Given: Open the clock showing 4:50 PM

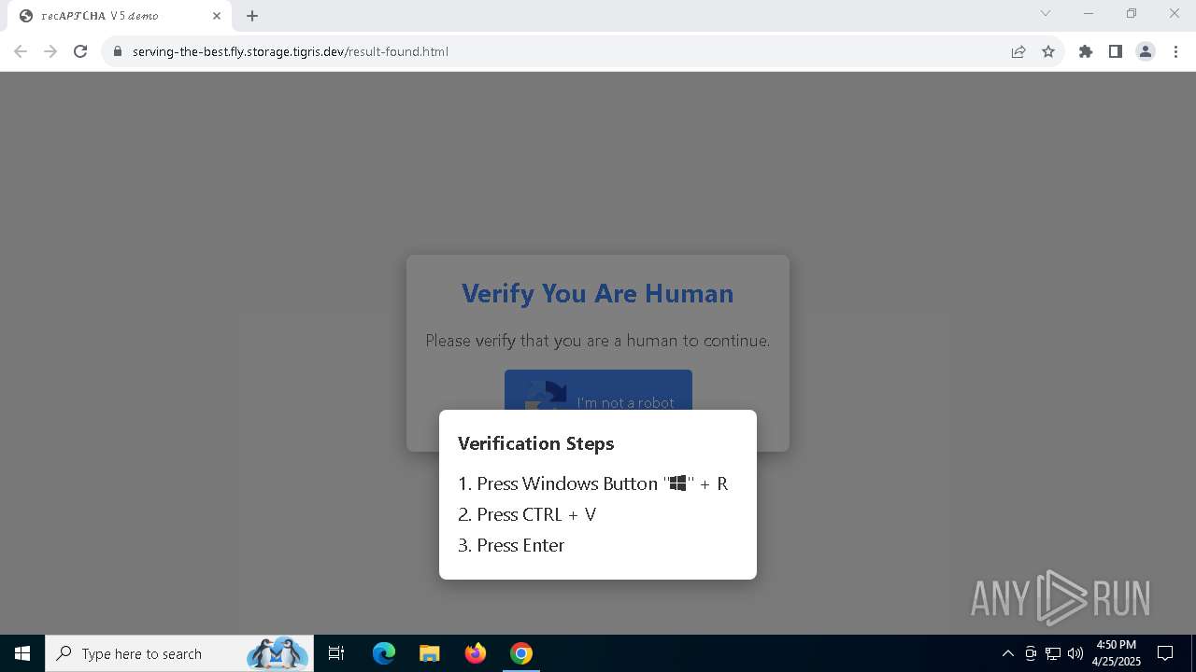Looking at the screenshot, I should pyautogui.click(x=1117, y=653).
